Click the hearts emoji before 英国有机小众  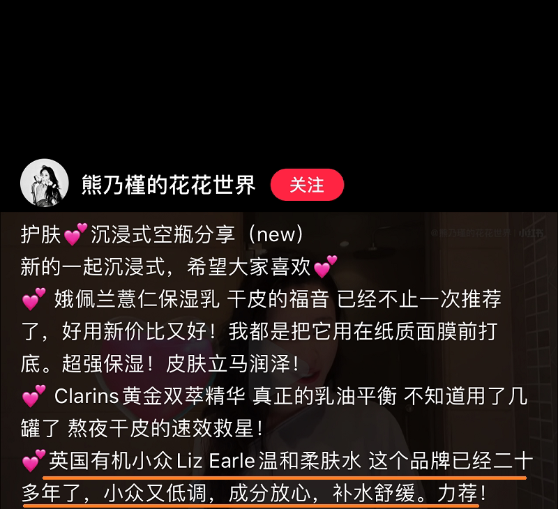pyautogui.click(x=33, y=461)
